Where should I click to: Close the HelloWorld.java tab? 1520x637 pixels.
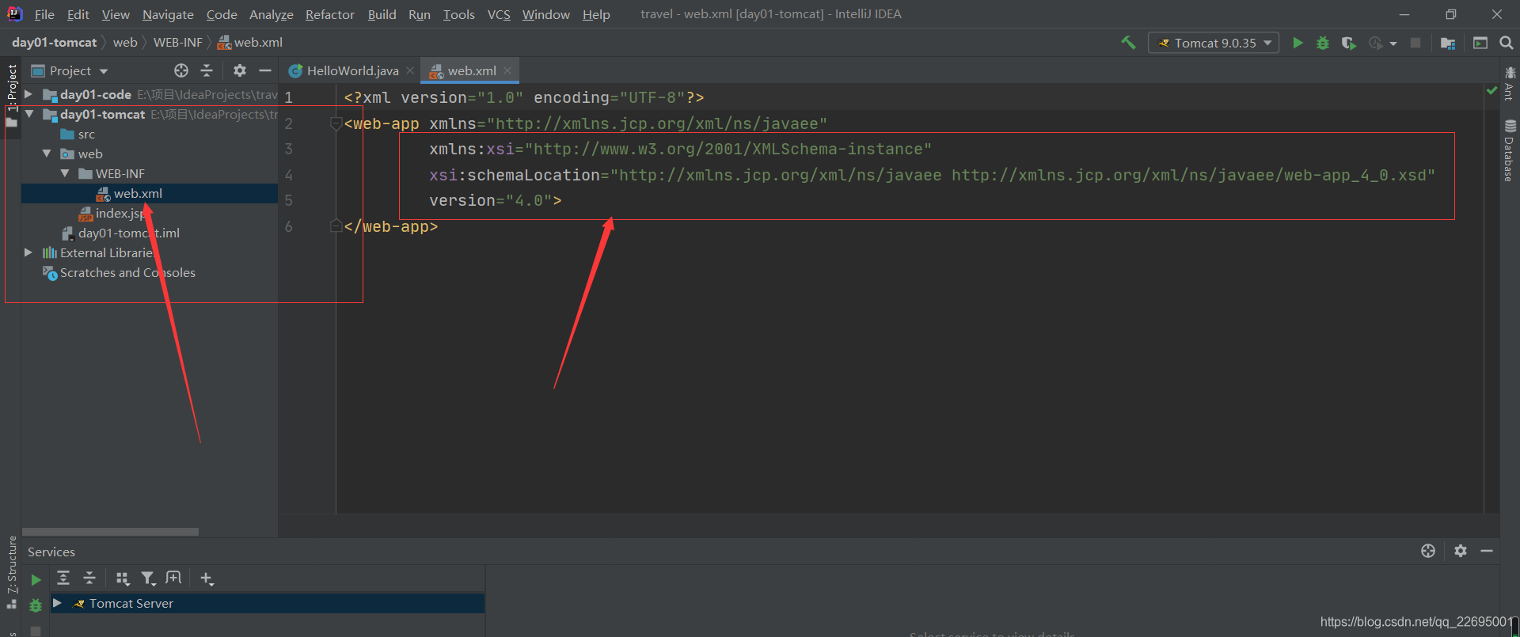(410, 70)
